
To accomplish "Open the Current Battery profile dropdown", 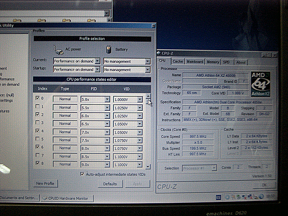I will coord(148,61).
